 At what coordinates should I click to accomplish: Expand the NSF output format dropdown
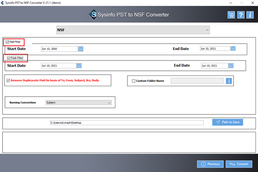click(x=133, y=30)
